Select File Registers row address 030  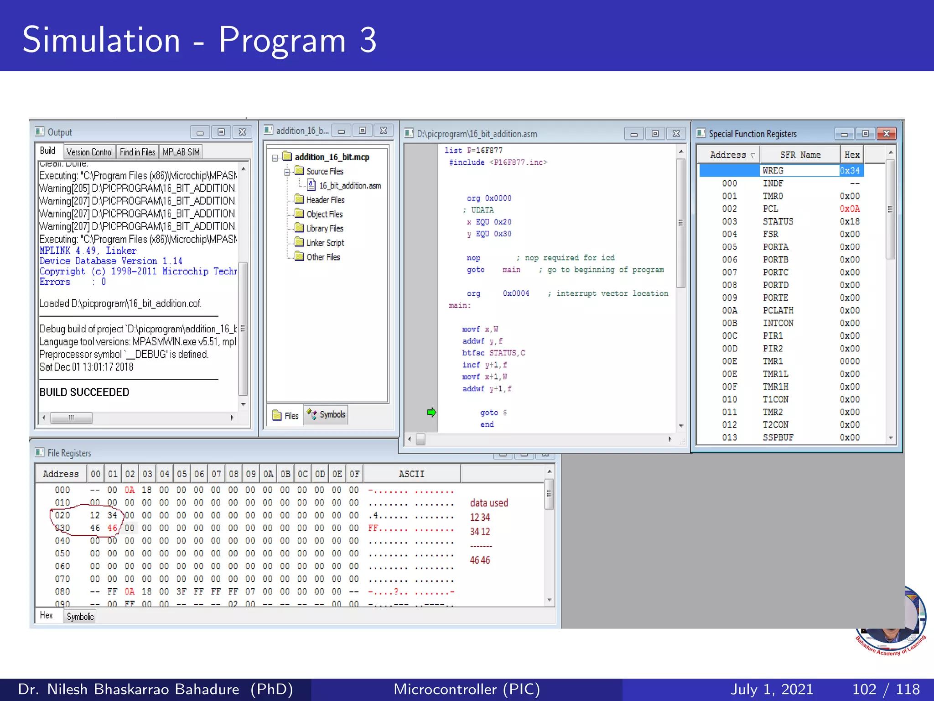pyautogui.click(x=62, y=528)
